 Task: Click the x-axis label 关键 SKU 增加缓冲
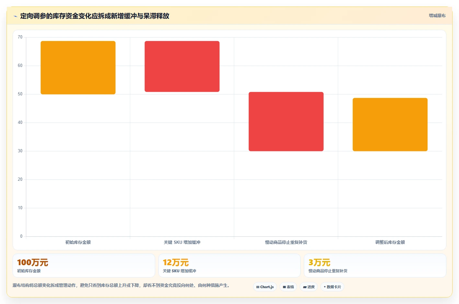click(182, 242)
